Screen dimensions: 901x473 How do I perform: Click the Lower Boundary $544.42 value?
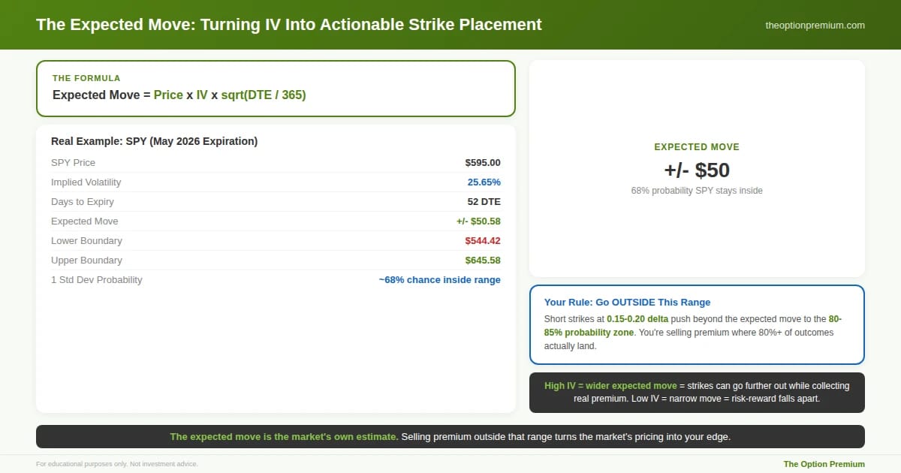pyautogui.click(x=482, y=240)
